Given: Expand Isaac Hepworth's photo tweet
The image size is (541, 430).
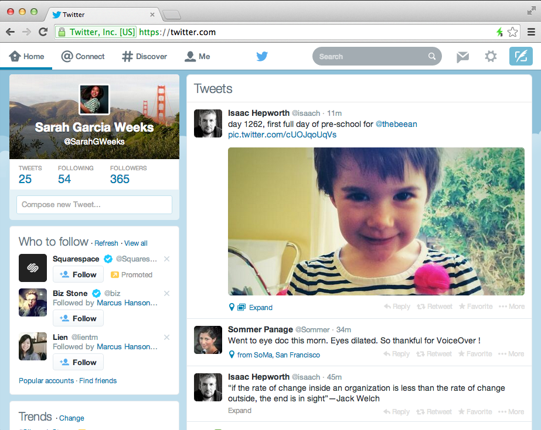Looking at the screenshot, I should 260,307.
